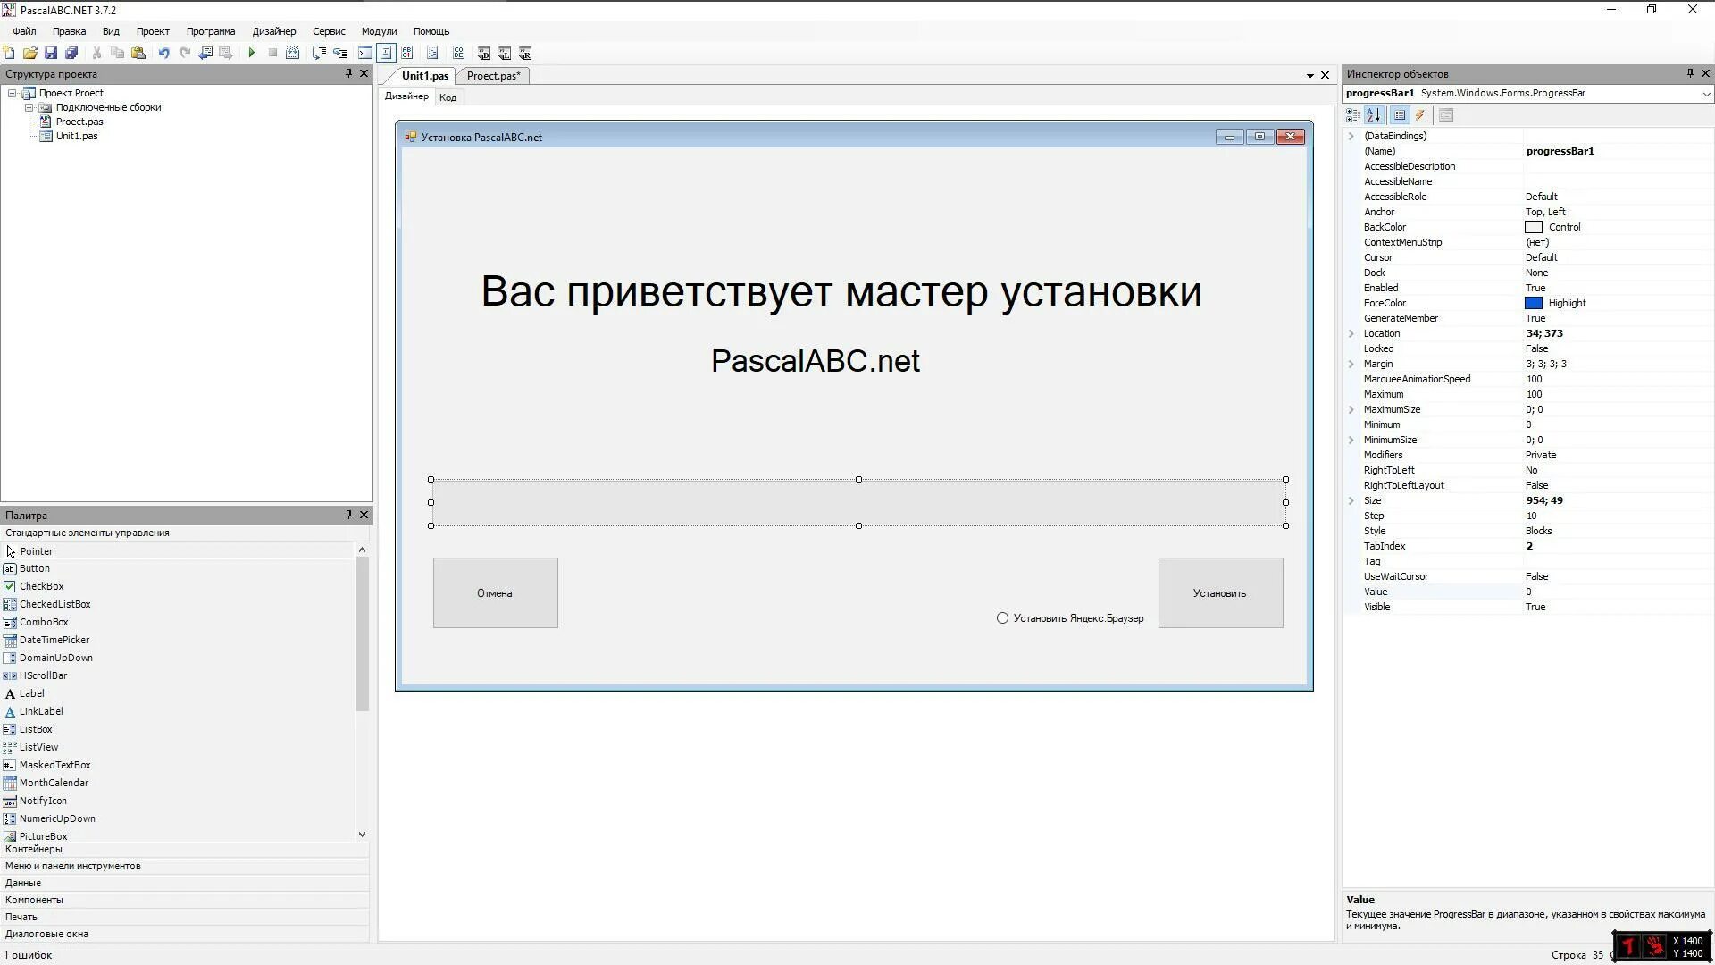This screenshot has height=965, width=1715.
Task: Sort properties alphabetically with the A-Z icon
Action: pos(1374,115)
